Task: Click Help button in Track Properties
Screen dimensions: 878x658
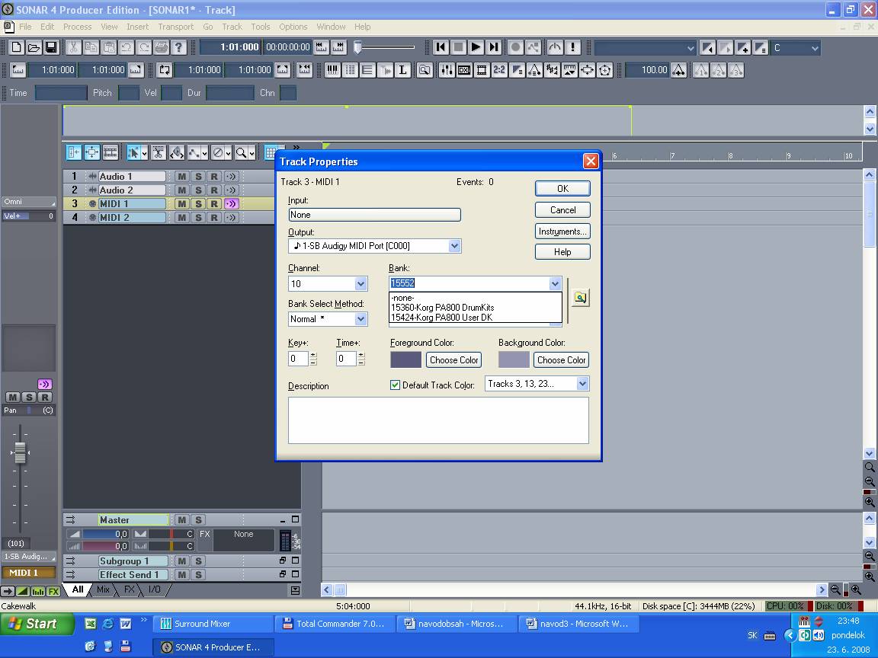Action: (562, 252)
